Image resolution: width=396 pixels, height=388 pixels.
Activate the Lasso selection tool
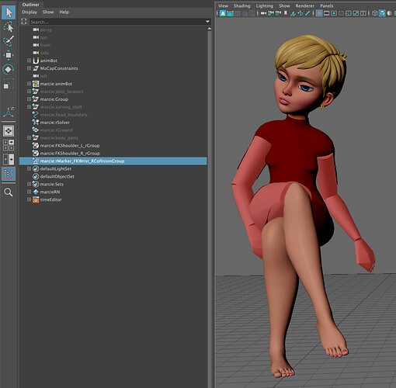click(9, 27)
